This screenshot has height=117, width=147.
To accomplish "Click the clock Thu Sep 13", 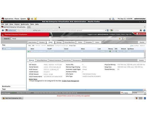I will (125, 19).
